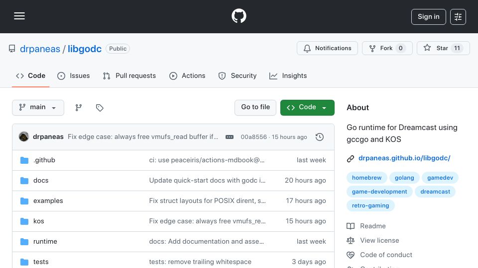Screen dimensions: 478x268
Task: Open the docs folder
Action: [41, 181]
